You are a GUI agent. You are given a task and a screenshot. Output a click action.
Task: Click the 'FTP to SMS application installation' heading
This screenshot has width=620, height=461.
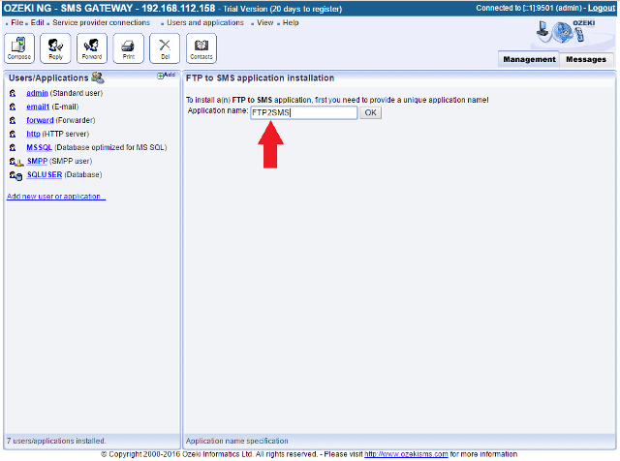261,77
